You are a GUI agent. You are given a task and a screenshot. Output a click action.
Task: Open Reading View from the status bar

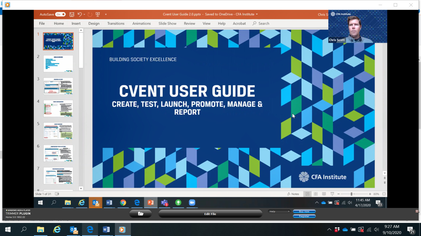point(324,194)
